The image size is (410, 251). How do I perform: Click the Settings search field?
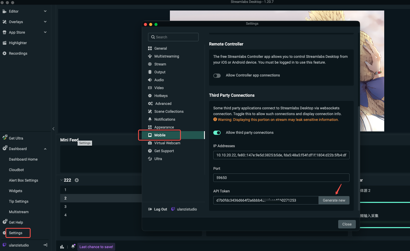pos(173,37)
